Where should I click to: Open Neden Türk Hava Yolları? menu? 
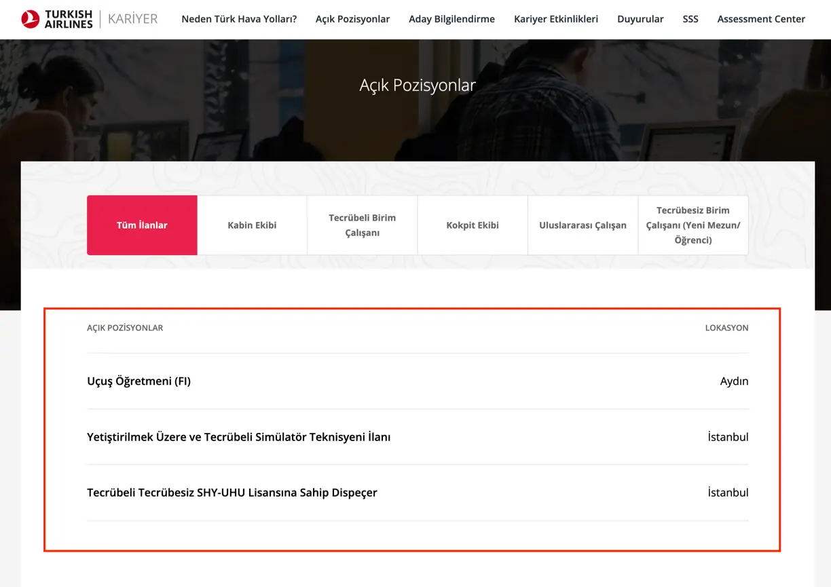239,19
